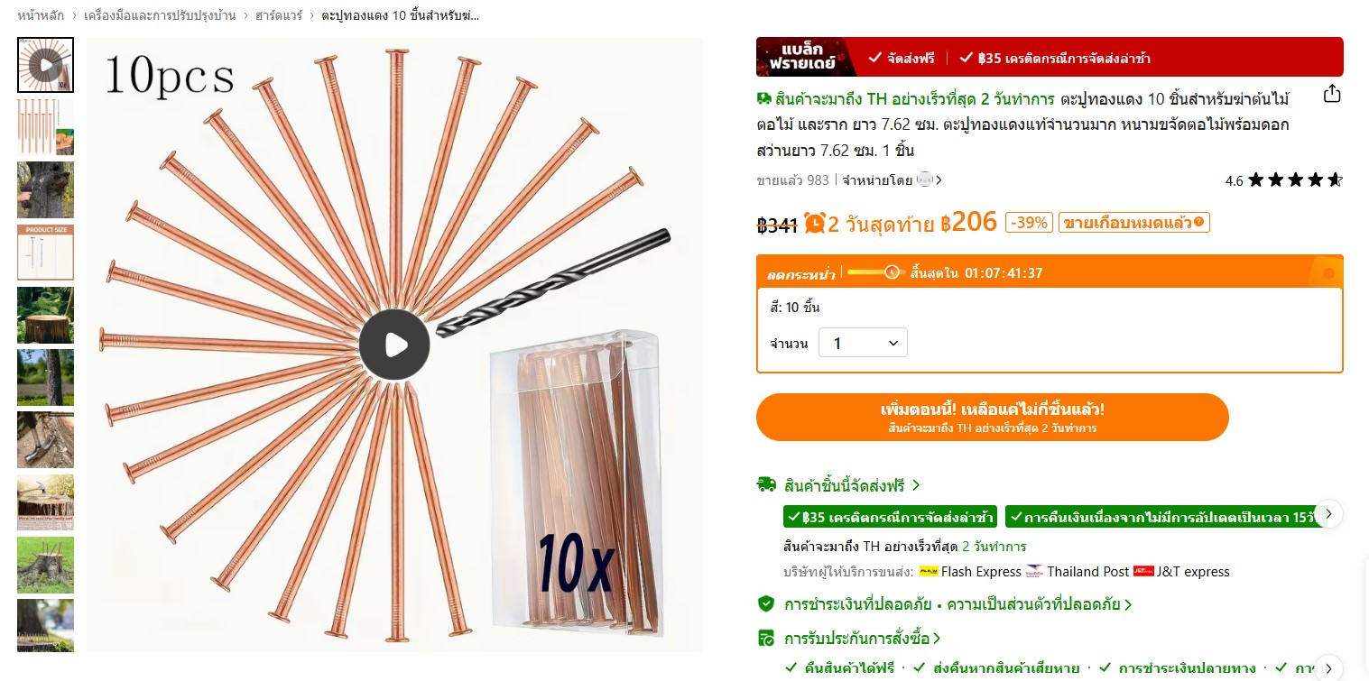Click the alarm clock icon near price
This screenshot has height=681, width=1369.
coord(815,222)
